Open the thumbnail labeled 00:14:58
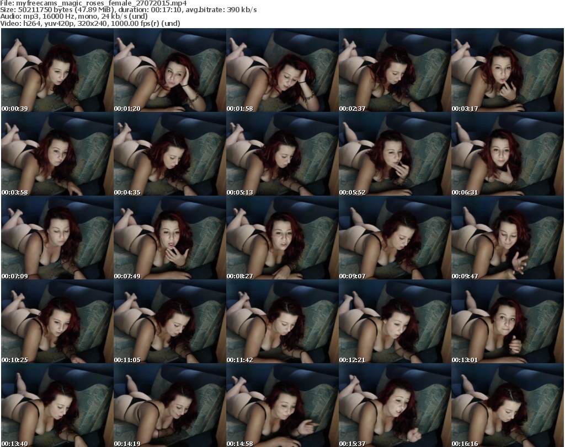 pos(282,405)
